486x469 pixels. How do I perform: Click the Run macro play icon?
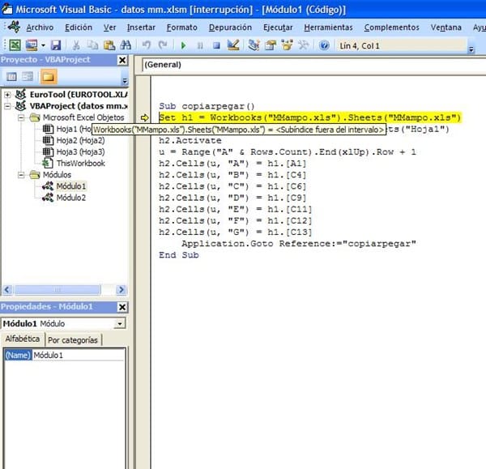(184, 45)
